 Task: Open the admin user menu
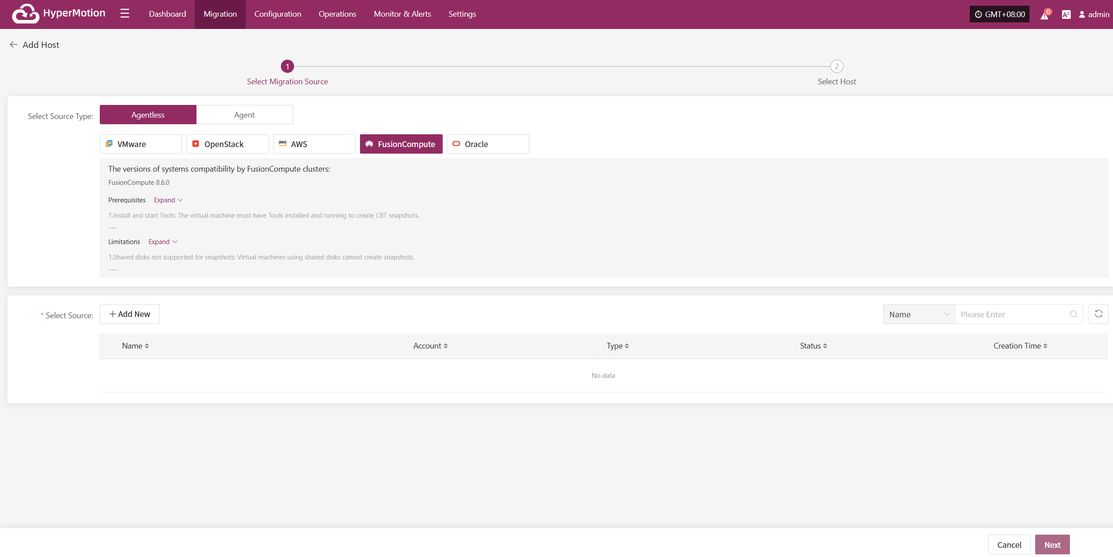1094,14
